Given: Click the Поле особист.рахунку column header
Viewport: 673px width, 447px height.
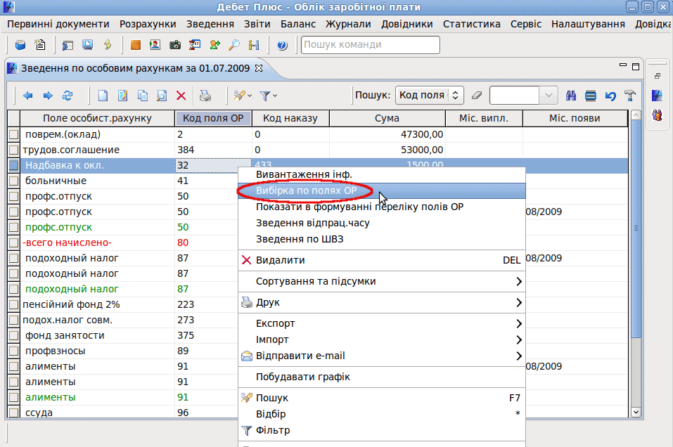Looking at the screenshot, I should 98,118.
